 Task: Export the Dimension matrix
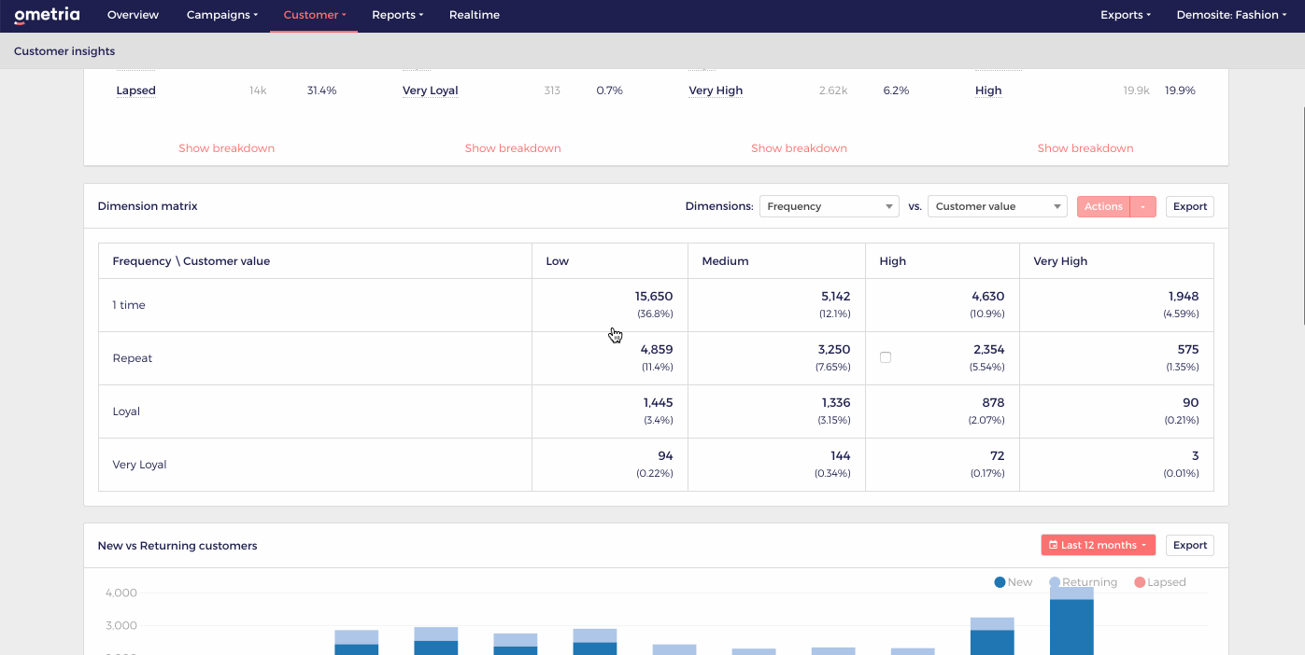1190,206
